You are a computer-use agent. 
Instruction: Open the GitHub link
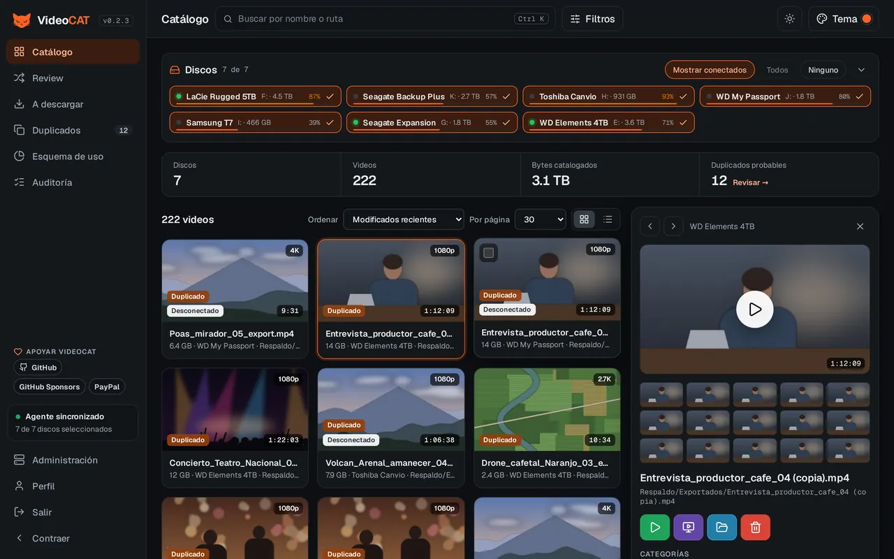tap(38, 368)
